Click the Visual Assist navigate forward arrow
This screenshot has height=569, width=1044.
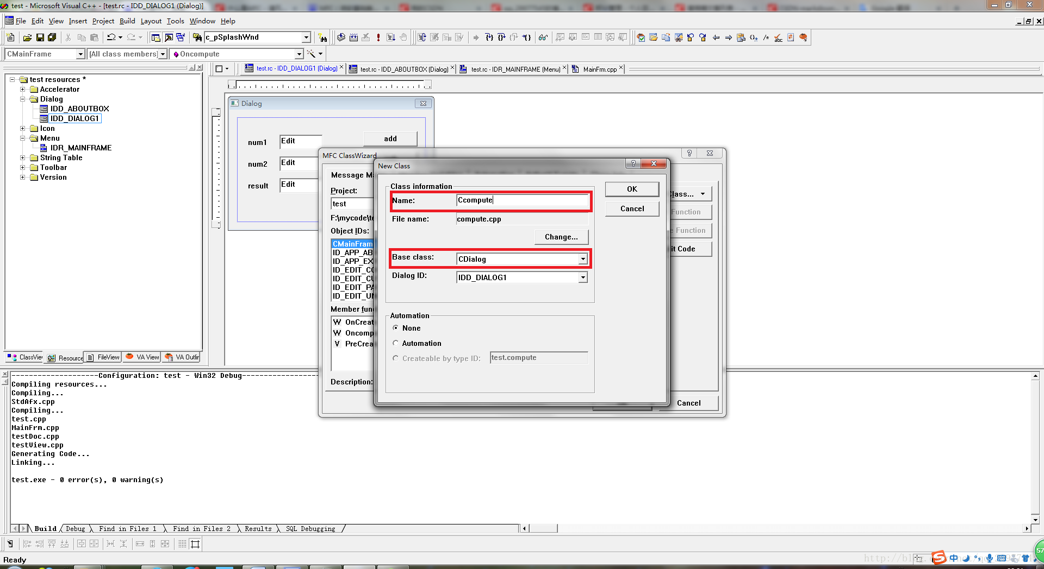pyautogui.click(x=728, y=37)
